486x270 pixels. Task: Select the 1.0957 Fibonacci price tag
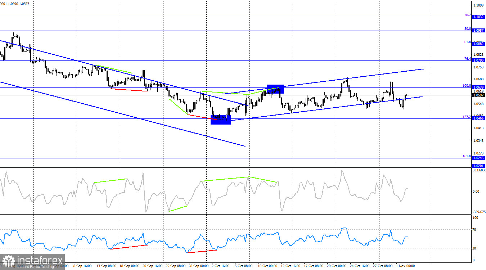[x=478, y=31]
